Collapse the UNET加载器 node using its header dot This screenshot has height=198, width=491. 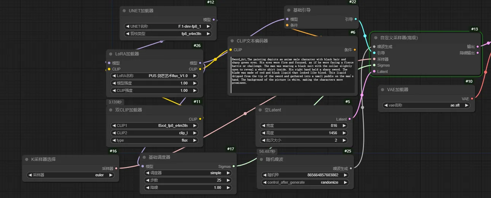(124, 11)
